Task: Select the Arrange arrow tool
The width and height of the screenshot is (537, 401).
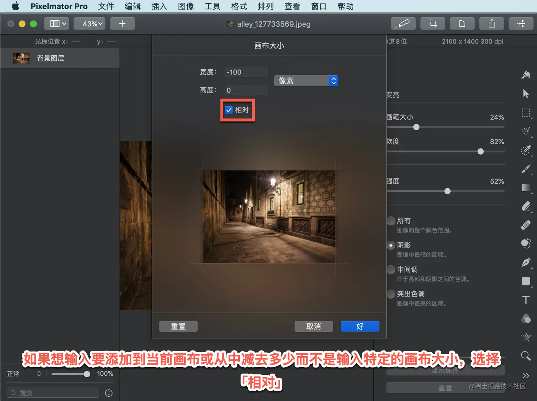Action: [x=526, y=93]
